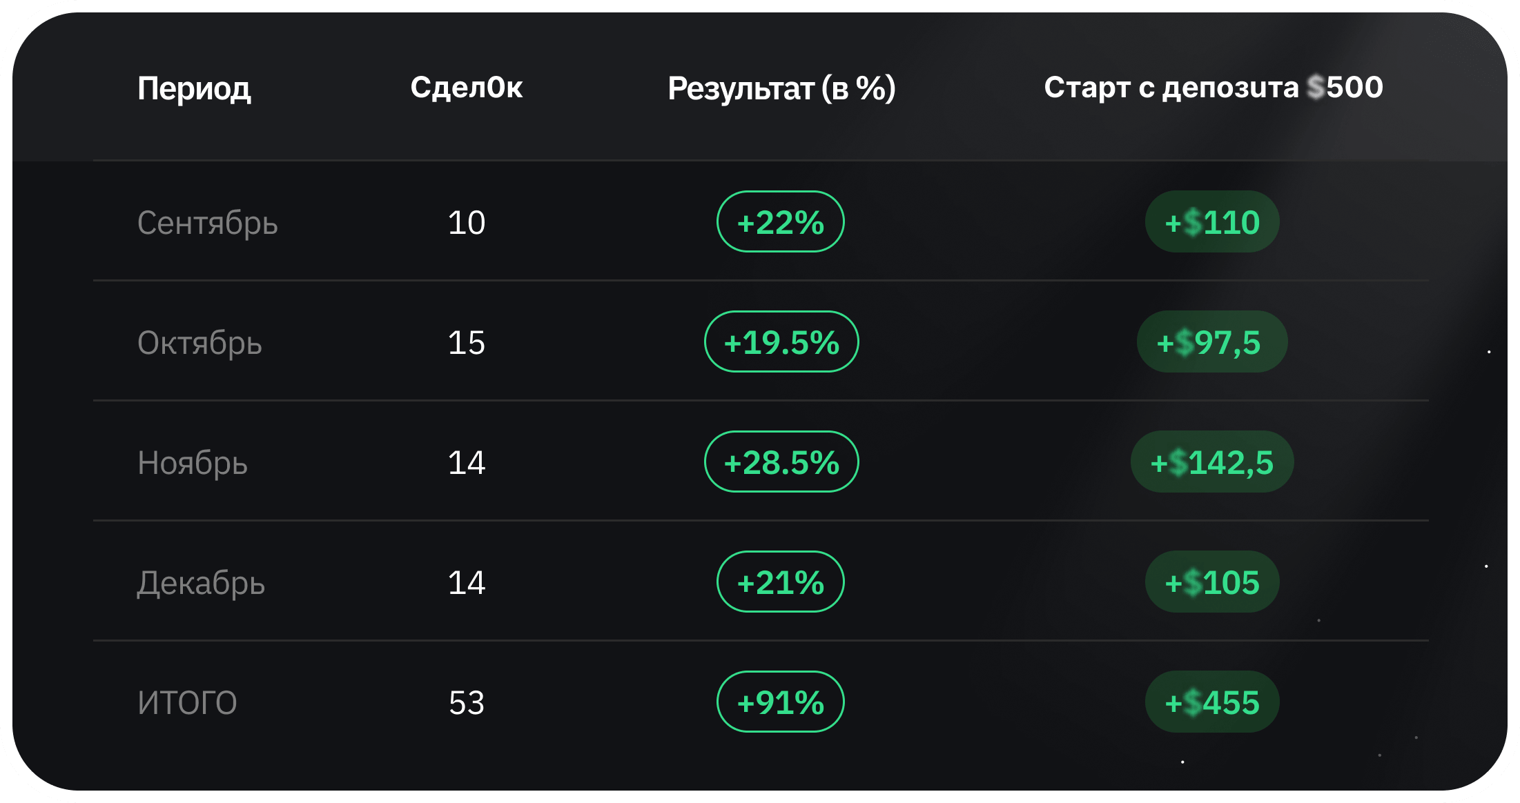Click the Старт с депозита $500 header

click(1213, 88)
